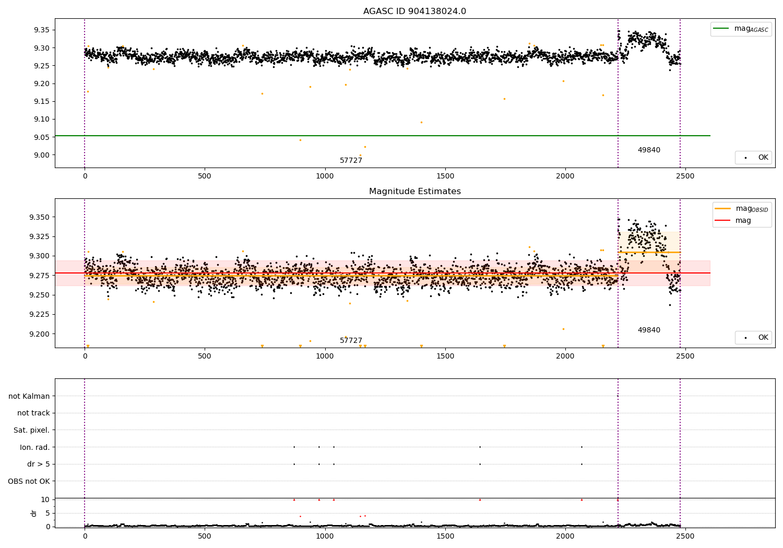The width and height of the screenshot is (783, 548).
Task: Click the 'OBS not OK' axis label
Action: [x=29, y=481]
